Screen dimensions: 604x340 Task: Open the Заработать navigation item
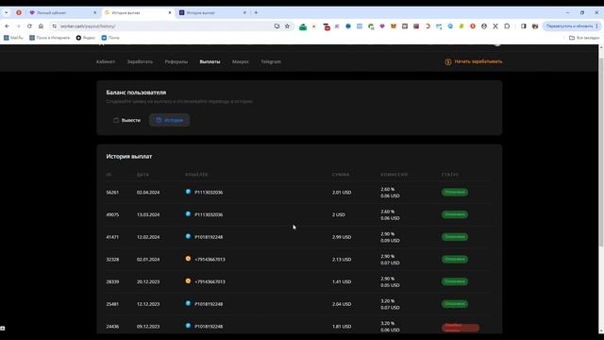coord(141,61)
